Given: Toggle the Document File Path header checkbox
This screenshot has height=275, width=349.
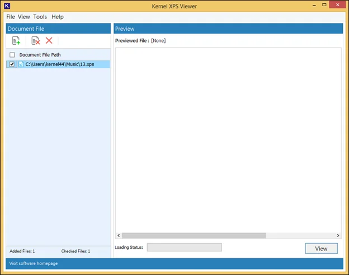Looking at the screenshot, I should [12, 55].
